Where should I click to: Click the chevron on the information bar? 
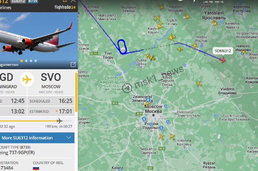pyautogui.click(x=69, y=138)
